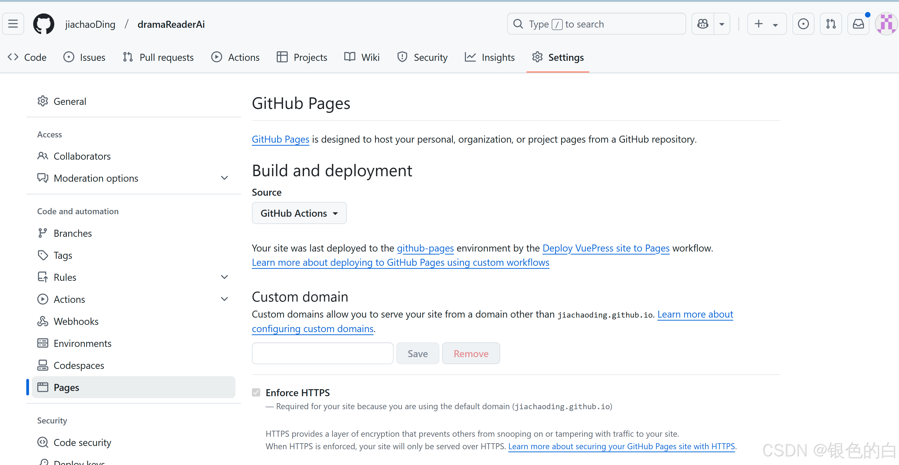899x465 pixels.
Task: Expand the Moderation options section
Action: click(x=224, y=178)
